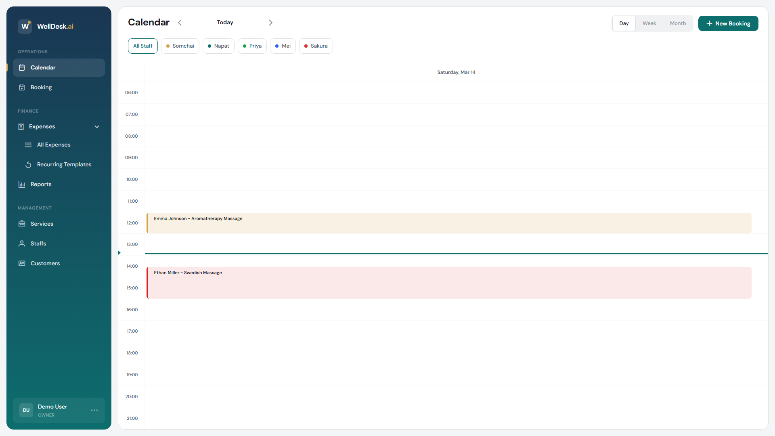Open Reports via its chart icon
This screenshot has width=775, height=436.
(x=22, y=184)
